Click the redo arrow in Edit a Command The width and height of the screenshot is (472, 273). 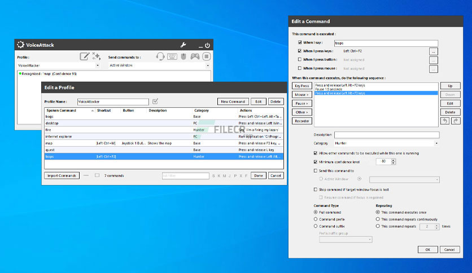click(456, 121)
